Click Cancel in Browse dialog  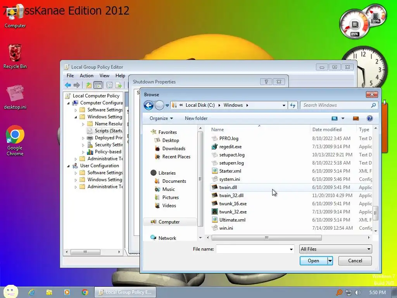[x=355, y=261]
